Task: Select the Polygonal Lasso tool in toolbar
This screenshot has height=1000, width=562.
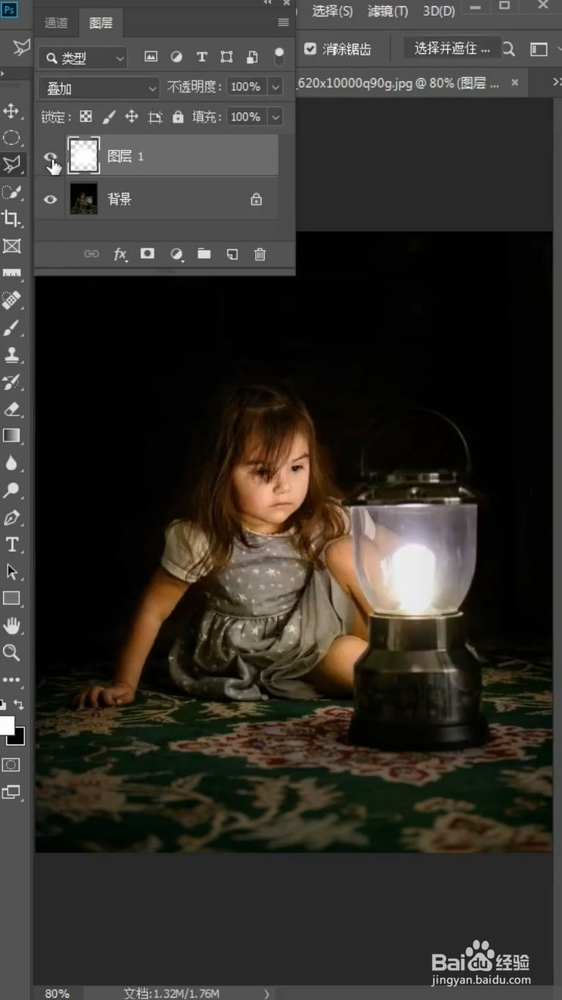Action: pos(11,164)
